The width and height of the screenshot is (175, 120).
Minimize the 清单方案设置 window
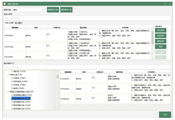(160, 4)
